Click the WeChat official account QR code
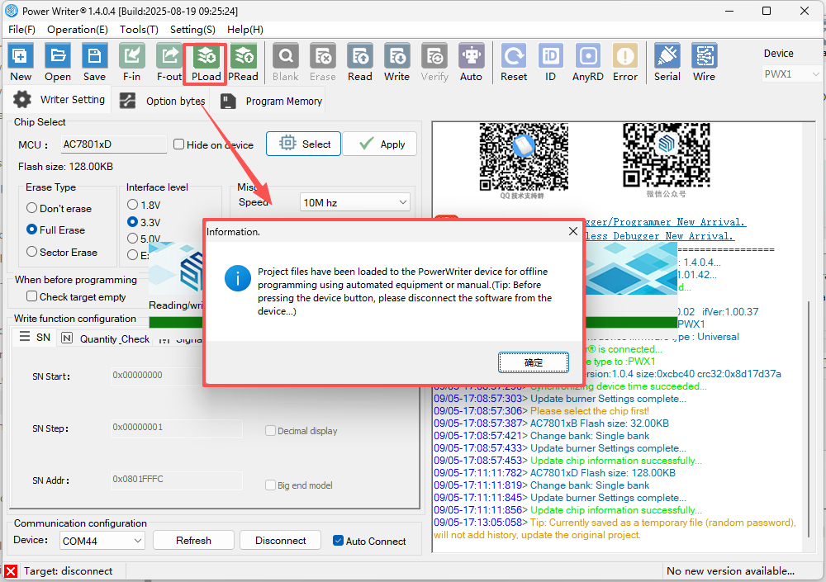Viewport: 826px width, 582px height. (667, 155)
